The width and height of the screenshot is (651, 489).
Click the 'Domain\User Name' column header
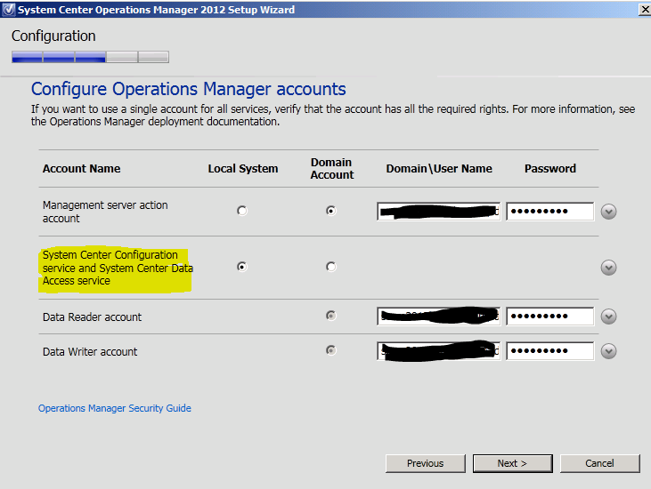pyautogui.click(x=439, y=169)
